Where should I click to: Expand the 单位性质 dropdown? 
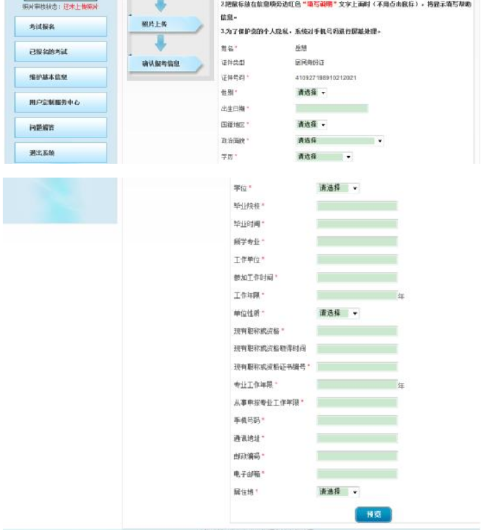coord(338,313)
